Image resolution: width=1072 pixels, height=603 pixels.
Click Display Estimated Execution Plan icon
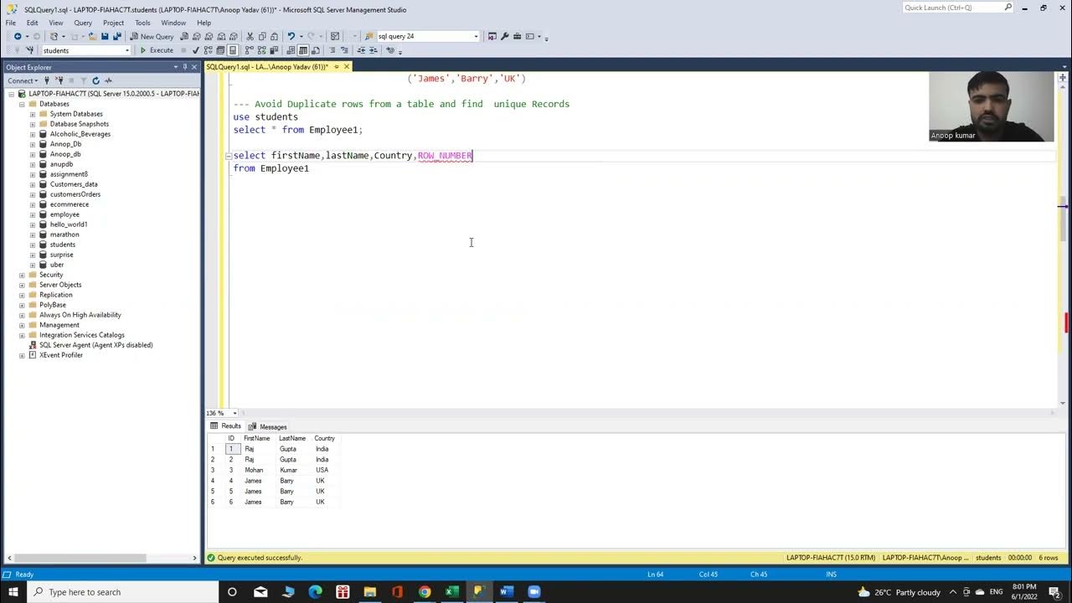coord(209,50)
